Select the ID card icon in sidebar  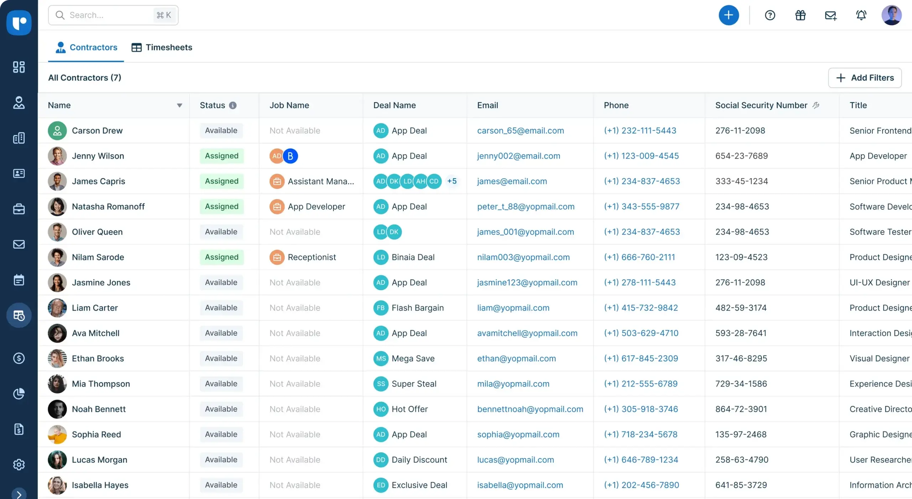(19, 174)
